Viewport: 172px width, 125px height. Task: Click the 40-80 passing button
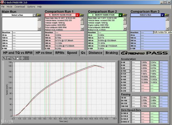(x=125, y=98)
